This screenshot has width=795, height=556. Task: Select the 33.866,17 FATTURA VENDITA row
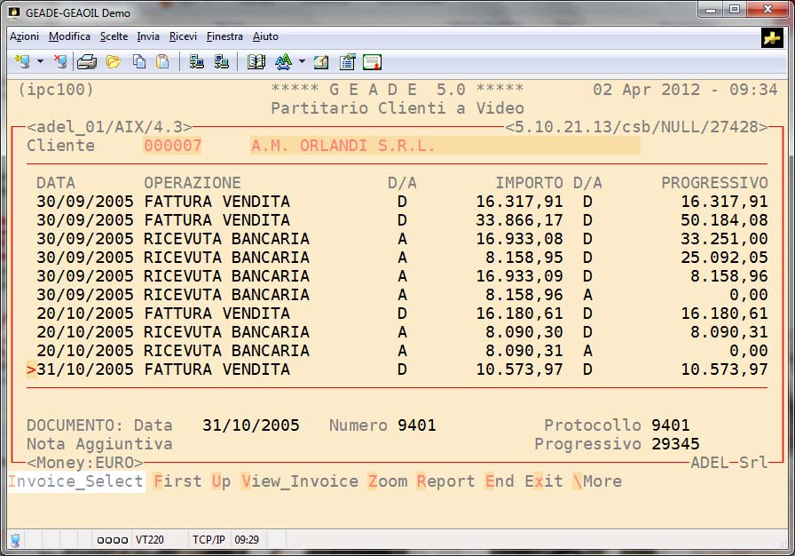[x=399, y=220]
